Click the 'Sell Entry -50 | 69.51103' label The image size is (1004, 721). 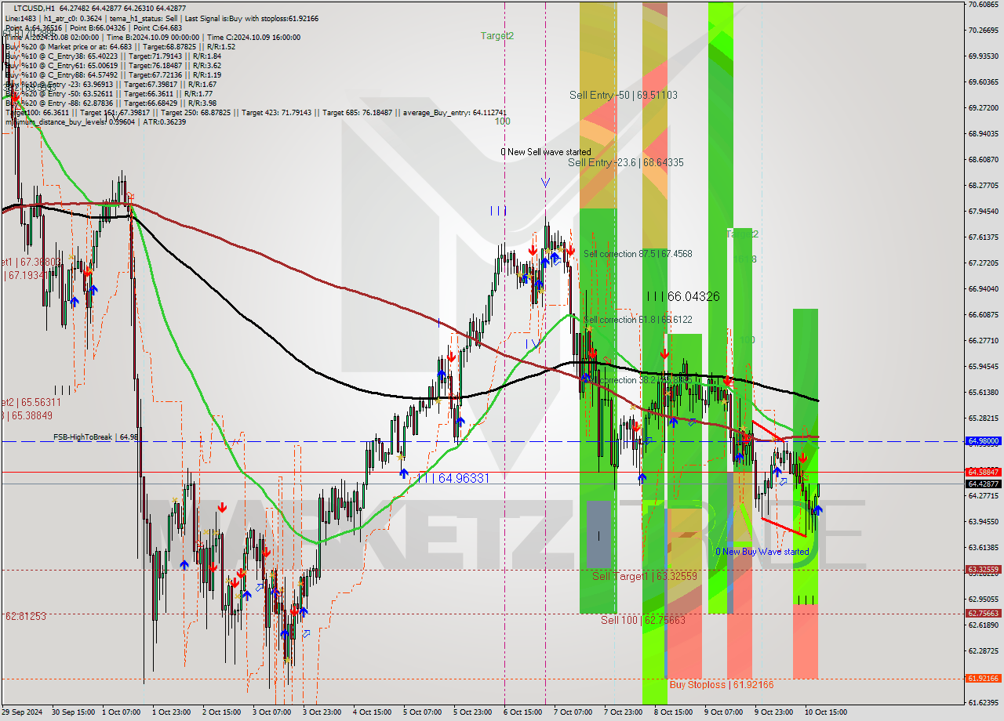coord(624,95)
